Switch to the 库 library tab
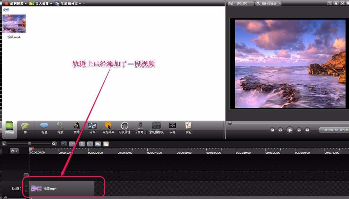The height and width of the screenshot is (199, 349). pos(25,128)
